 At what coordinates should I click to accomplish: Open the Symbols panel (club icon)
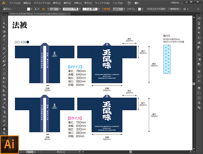[x=199, y=28]
